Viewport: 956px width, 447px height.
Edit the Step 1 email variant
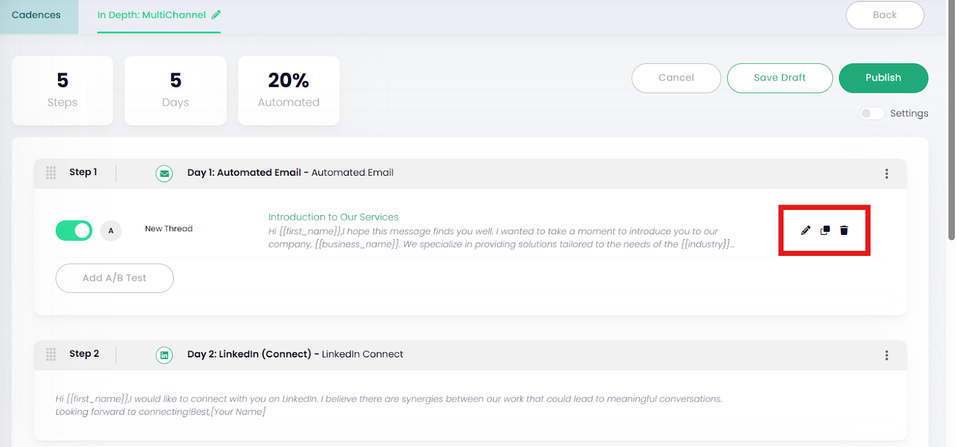pos(805,230)
